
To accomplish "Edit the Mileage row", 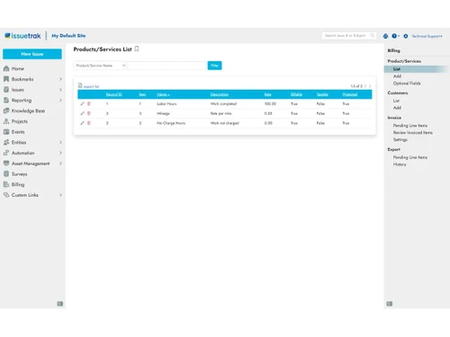I will (82, 113).
